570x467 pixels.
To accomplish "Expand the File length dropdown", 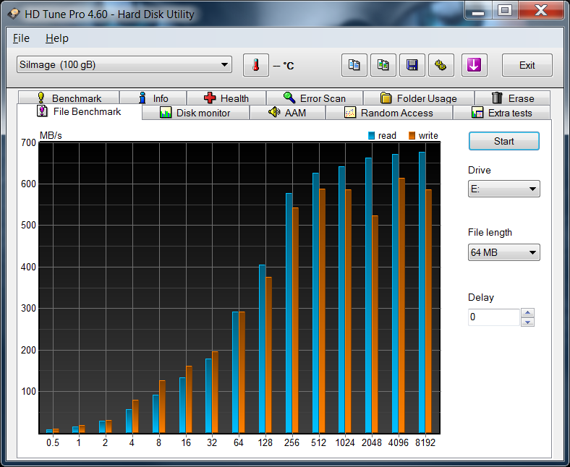I will pyautogui.click(x=503, y=252).
